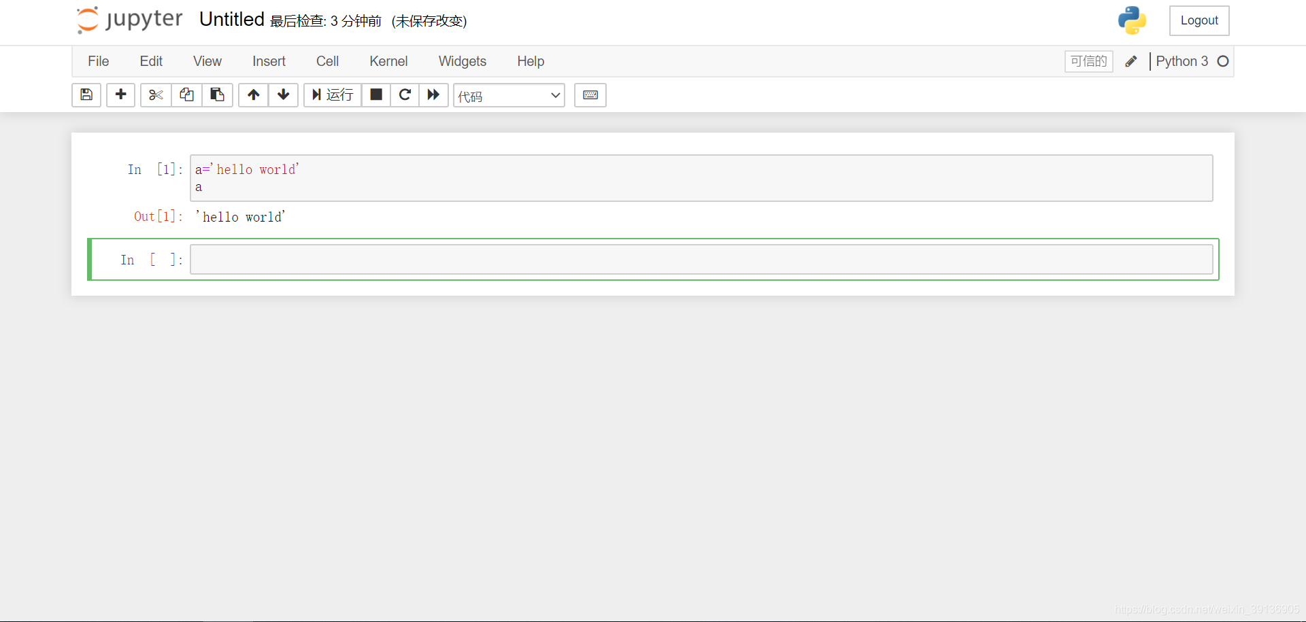The width and height of the screenshot is (1306, 622).
Task: Click the 未保存改变 autosave status text
Action: [429, 21]
